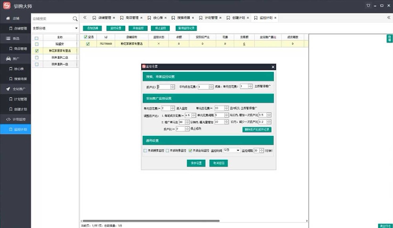Close the 计划管理 tab with its x
This screenshot has width=393, height=228.
point(220,18)
